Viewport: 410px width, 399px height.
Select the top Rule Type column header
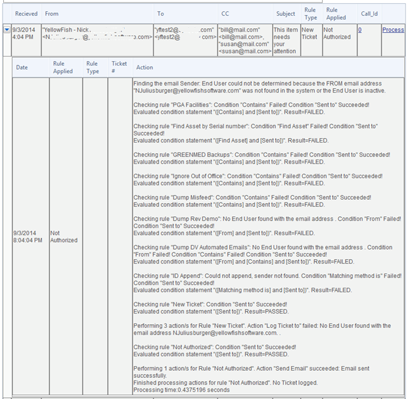[x=311, y=14]
